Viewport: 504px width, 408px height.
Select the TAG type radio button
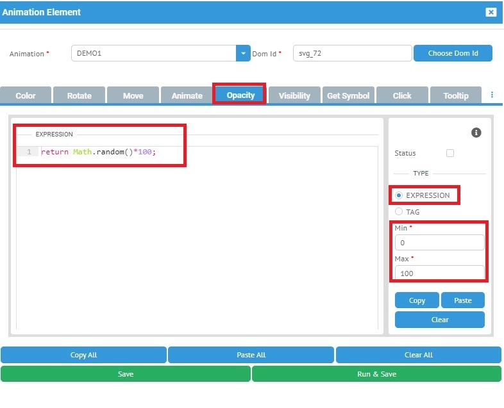point(399,211)
